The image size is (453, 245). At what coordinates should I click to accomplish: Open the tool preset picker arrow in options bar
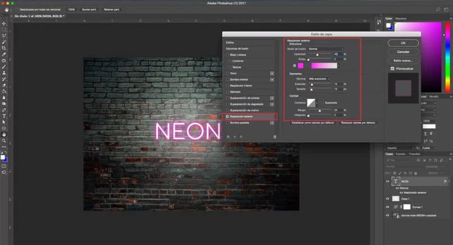click(12, 10)
